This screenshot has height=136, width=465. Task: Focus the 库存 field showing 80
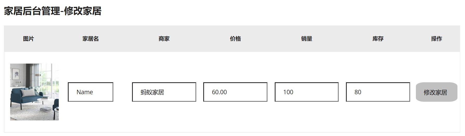pos(378,92)
